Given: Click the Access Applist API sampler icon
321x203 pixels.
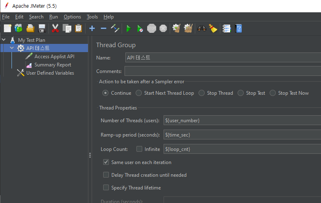Looking at the screenshot, I should tap(29, 56).
